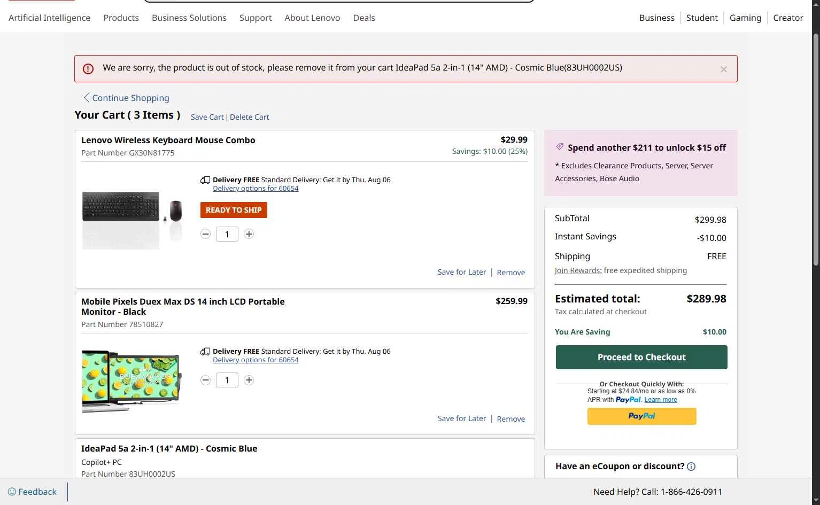The width and height of the screenshot is (820, 505).
Task: Decrease Duex Max portable monitor quantity
Action: (x=205, y=380)
